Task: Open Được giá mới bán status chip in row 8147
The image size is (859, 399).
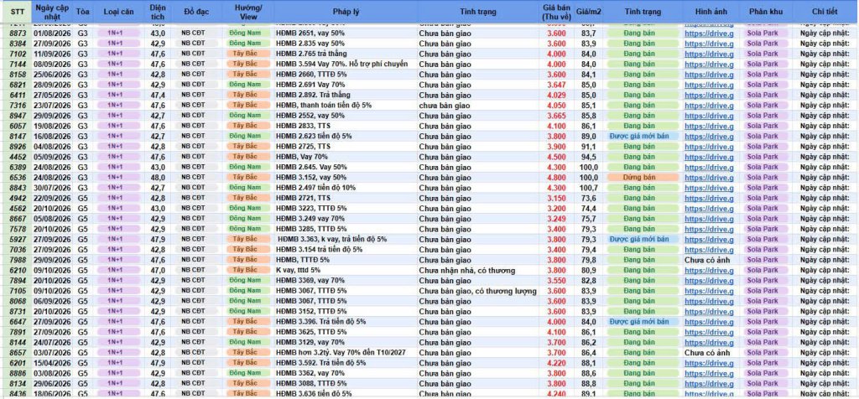Action: (x=642, y=137)
